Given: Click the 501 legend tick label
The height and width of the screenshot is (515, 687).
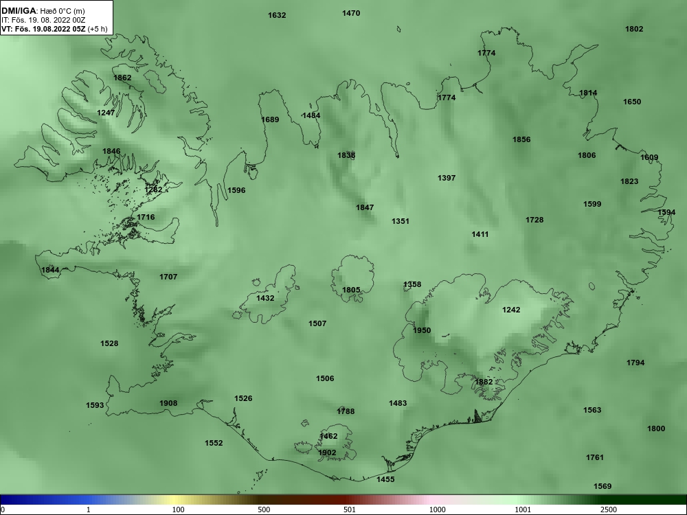Looking at the screenshot, I should (x=350, y=510).
